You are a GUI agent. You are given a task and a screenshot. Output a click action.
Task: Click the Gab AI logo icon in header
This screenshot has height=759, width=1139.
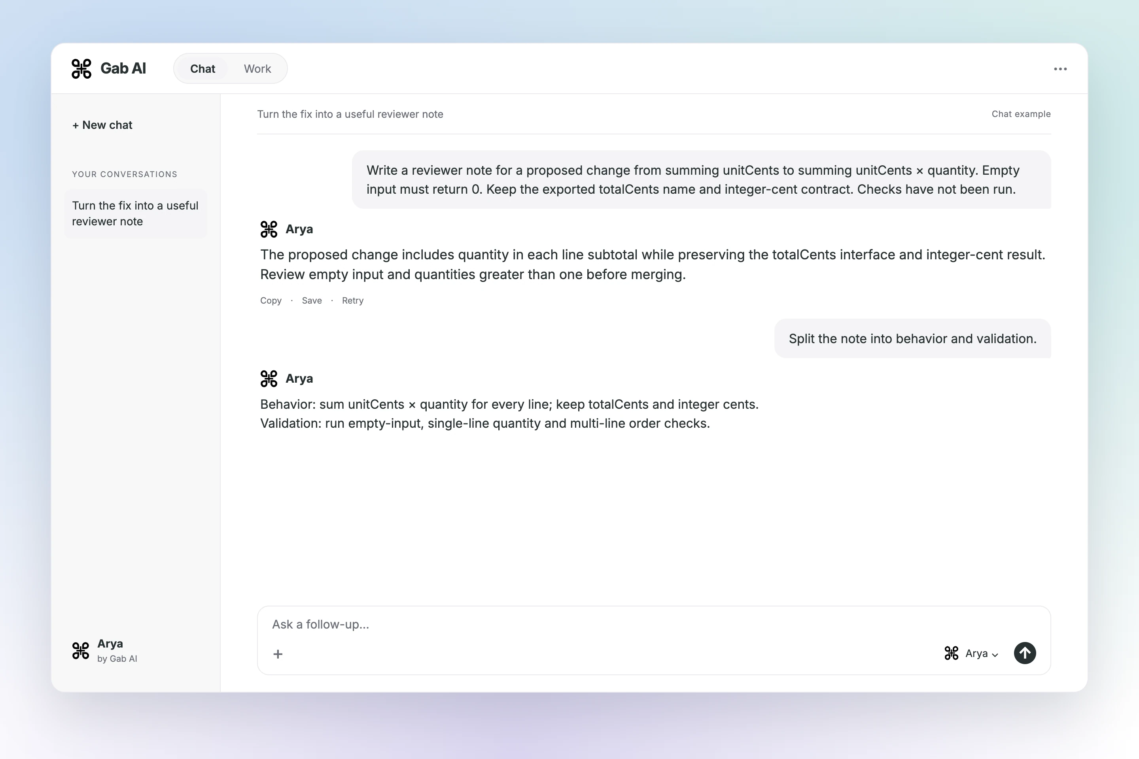coord(81,69)
